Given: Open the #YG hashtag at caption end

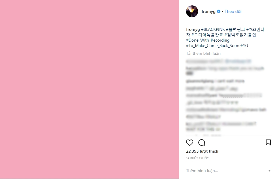Looking at the screenshot, I should (244, 46).
